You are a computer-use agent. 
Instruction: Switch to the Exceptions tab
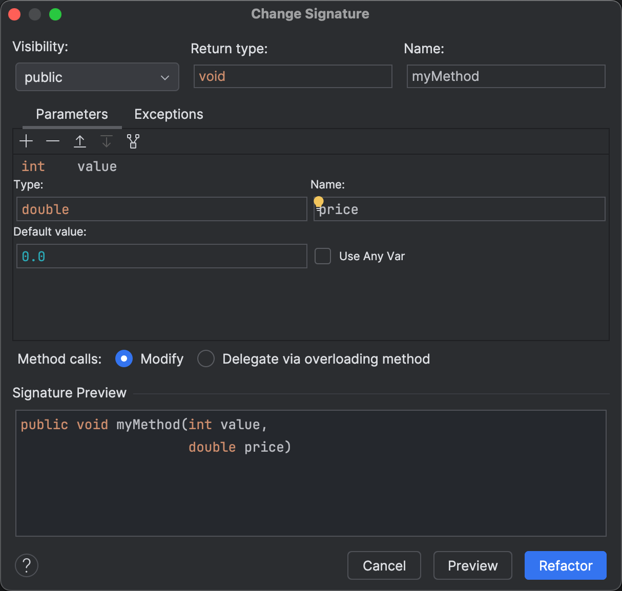point(168,114)
